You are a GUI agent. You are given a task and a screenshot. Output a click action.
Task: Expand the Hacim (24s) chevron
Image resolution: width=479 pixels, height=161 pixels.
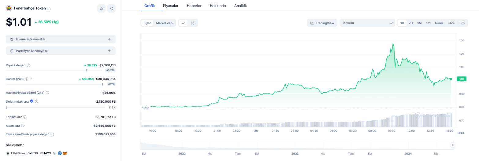[x=32, y=79]
